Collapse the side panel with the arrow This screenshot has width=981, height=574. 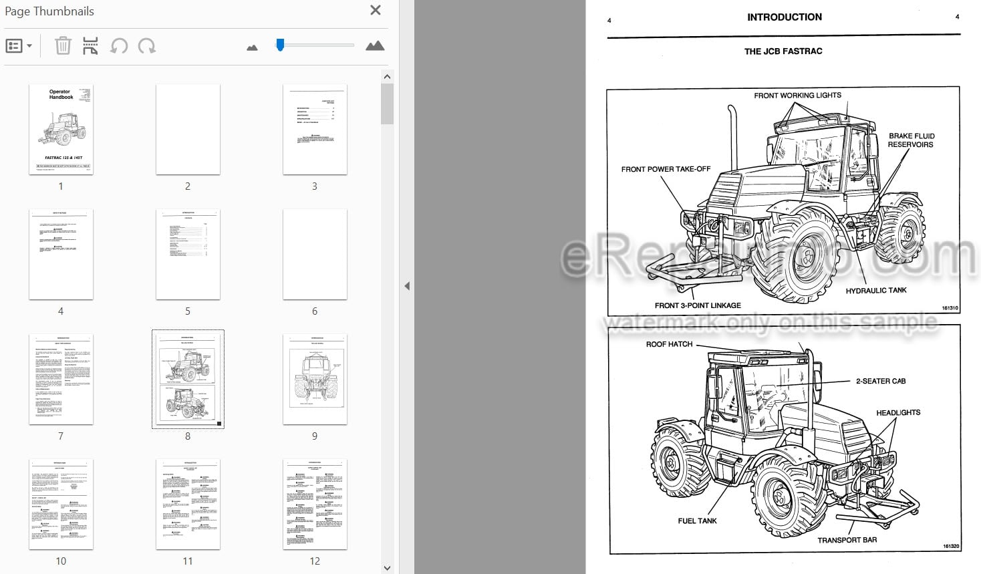pyautogui.click(x=407, y=286)
